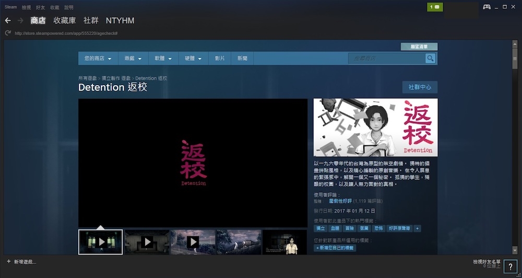Click the Detention 返校 breadcrumb link
The height and width of the screenshot is (278, 522).
point(151,78)
